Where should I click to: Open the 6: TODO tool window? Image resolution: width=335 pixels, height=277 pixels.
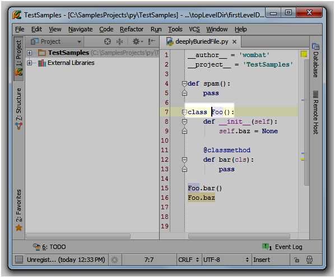(49, 247)
